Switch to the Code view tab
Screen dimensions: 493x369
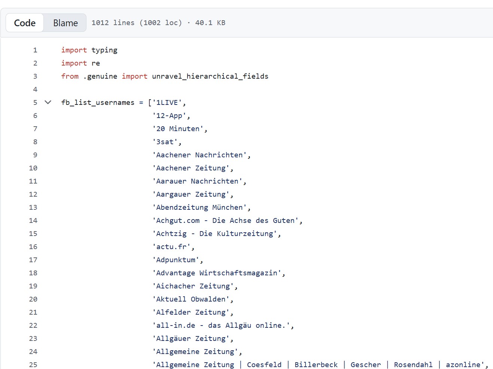[x=25, y=23]
